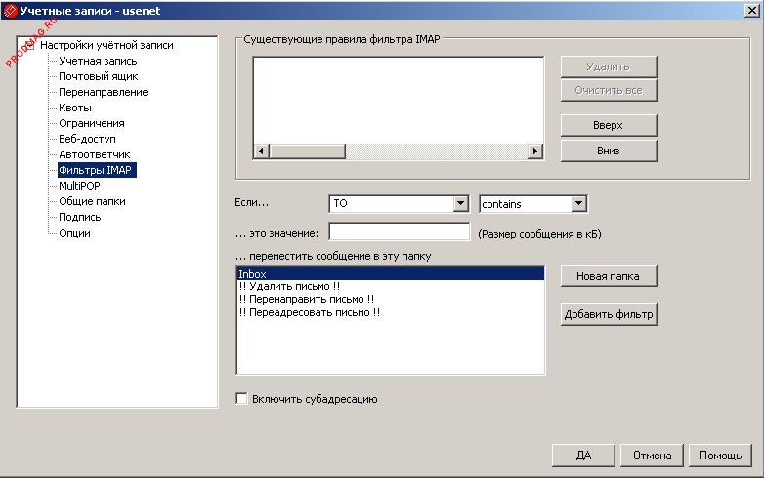
Task: Confirm the dialog with the ДА button
Action: point(583,455)
